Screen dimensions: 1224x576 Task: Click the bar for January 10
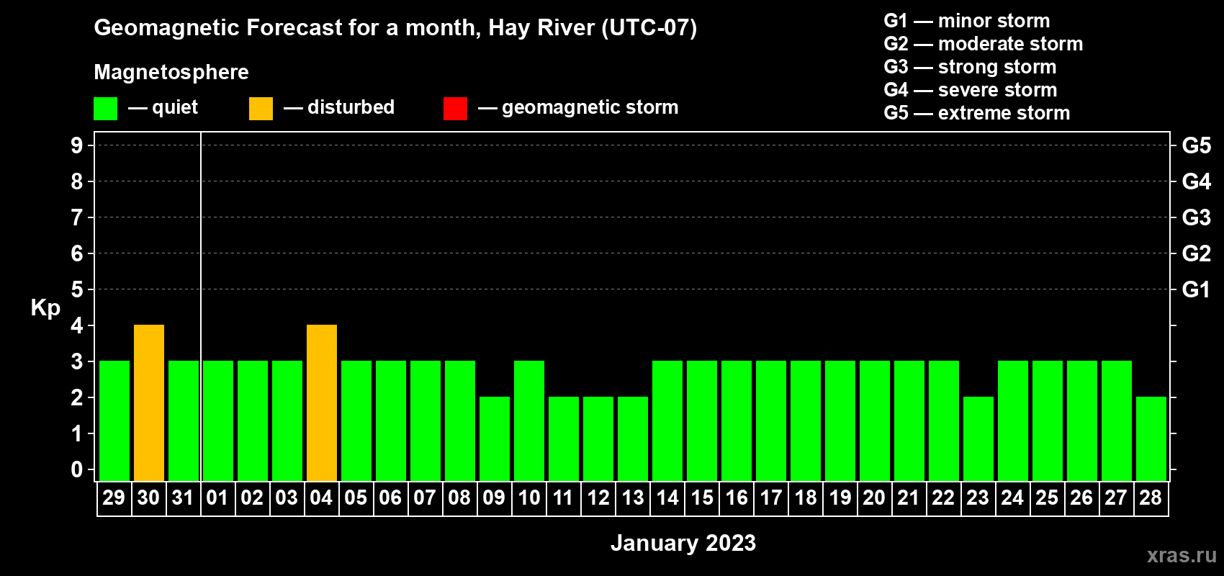(x=529, y=420)
